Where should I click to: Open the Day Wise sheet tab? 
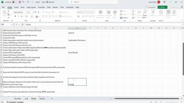(x=18, y=99)
